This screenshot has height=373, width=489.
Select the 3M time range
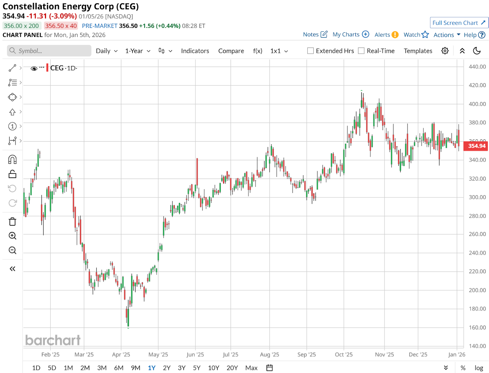point(102,368)
